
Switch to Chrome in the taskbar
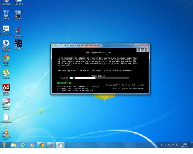click(x=41, y=145)
